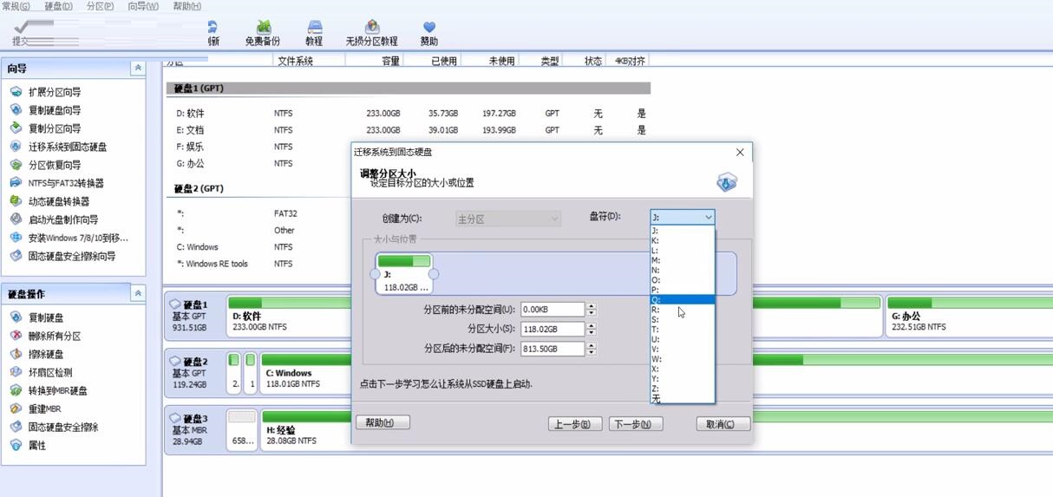This screenshot has height=497, width=1053.
Task: Click the 上一步(B) back button
Action: click(x=575, y=424)
